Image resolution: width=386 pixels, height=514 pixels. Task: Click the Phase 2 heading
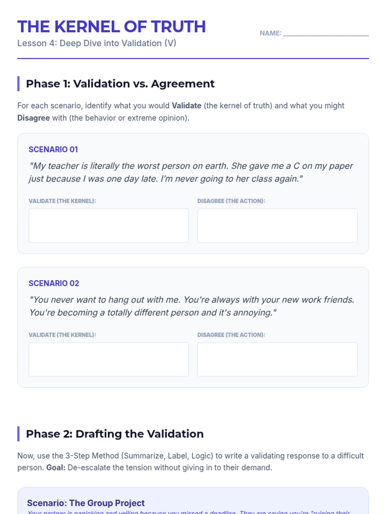coord(115,434)
